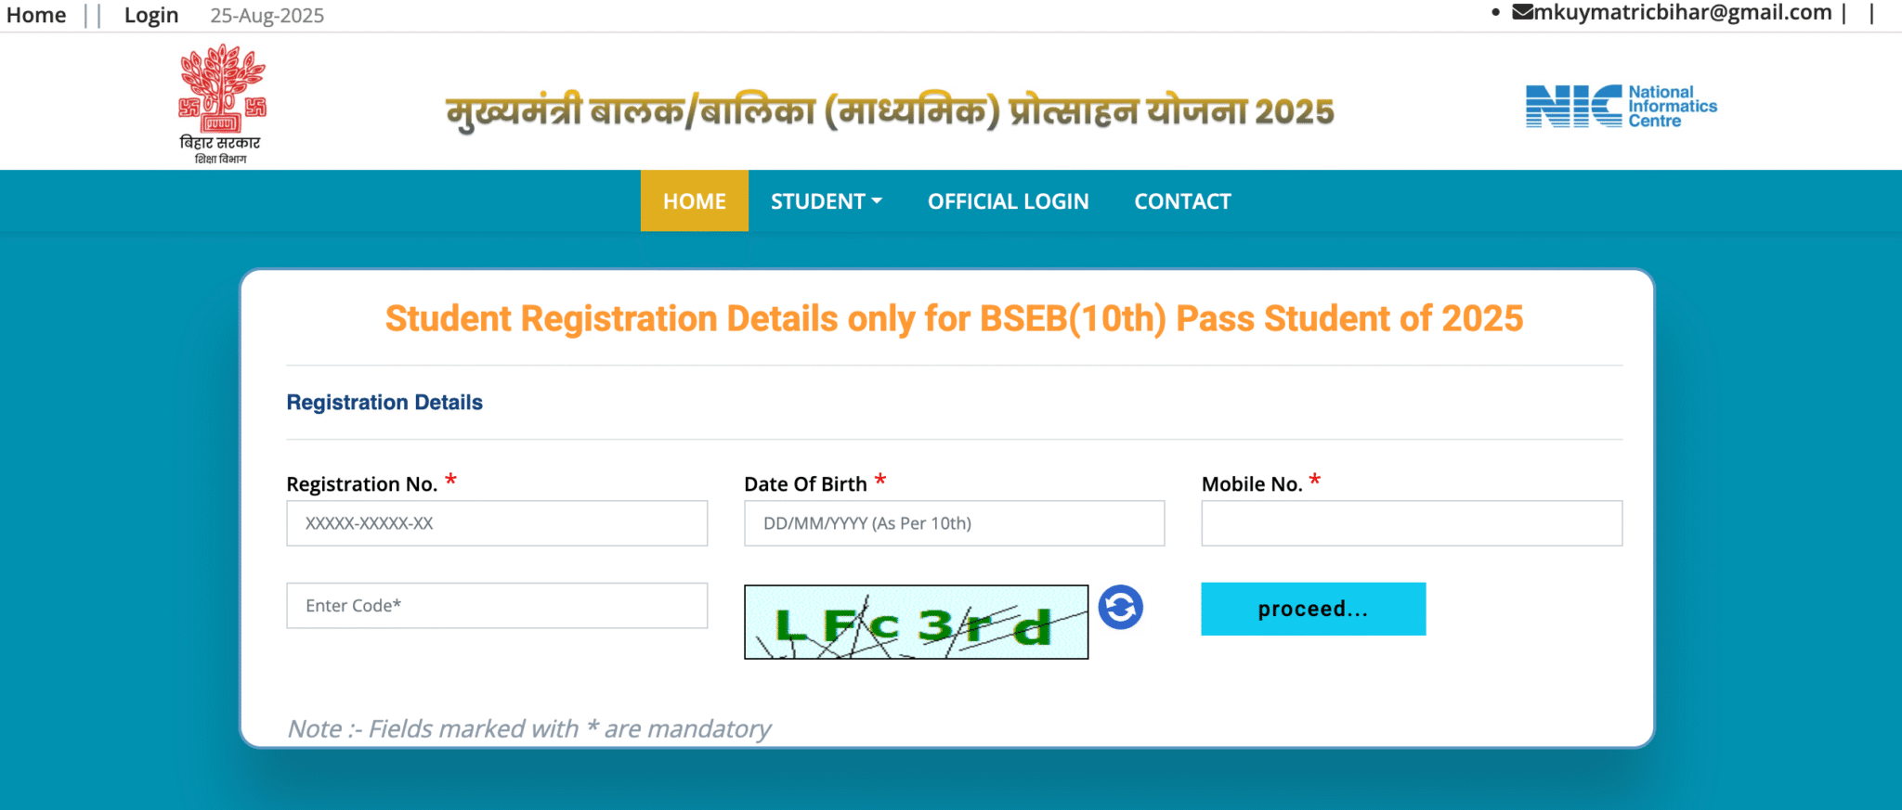Open the CONTACT page from navigation

(1182, 201)
